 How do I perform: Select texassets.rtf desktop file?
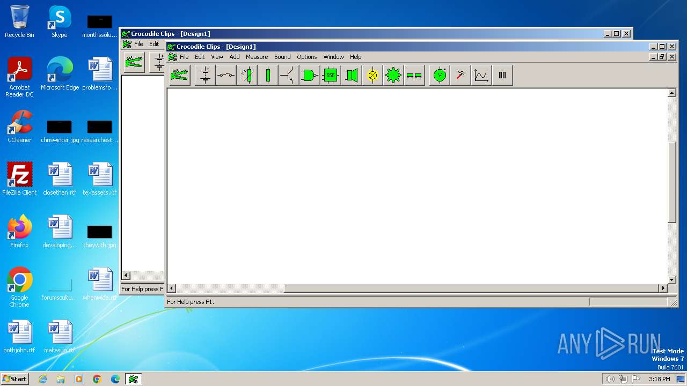click(x=100, y=180)
